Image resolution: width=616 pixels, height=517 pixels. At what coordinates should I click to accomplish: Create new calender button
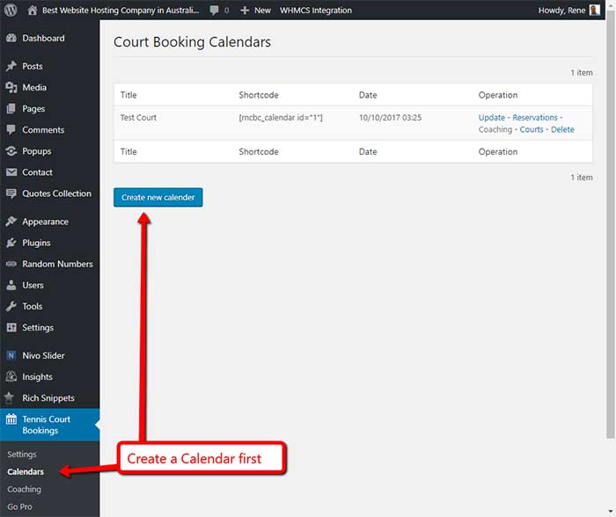coord(158,197)
